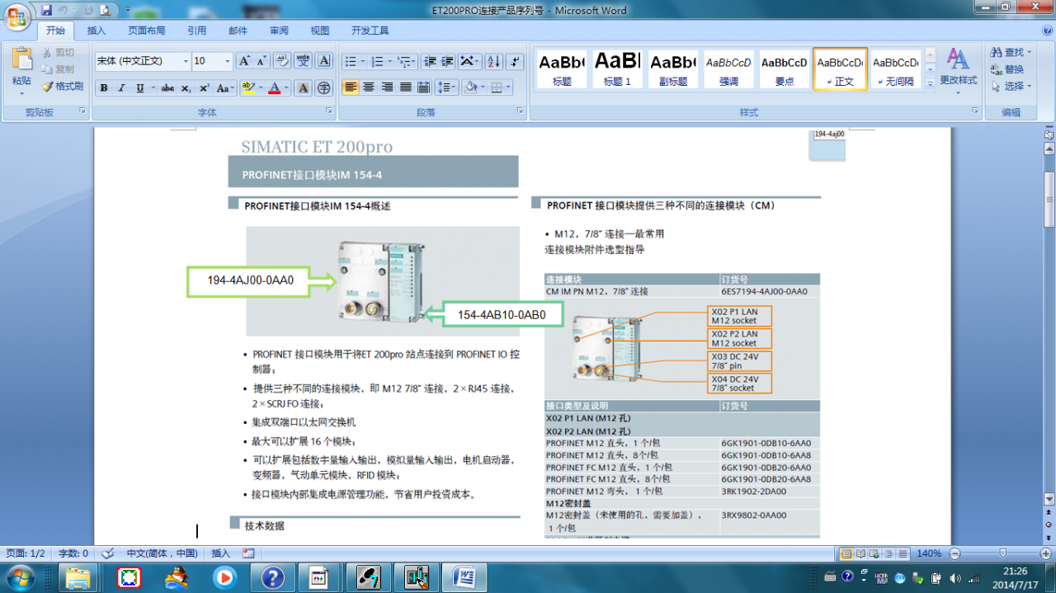Image resolution: width=1056 pixels, height=593 pixels.
Task: Shrink the font size
Action: (x=262, y=61)
